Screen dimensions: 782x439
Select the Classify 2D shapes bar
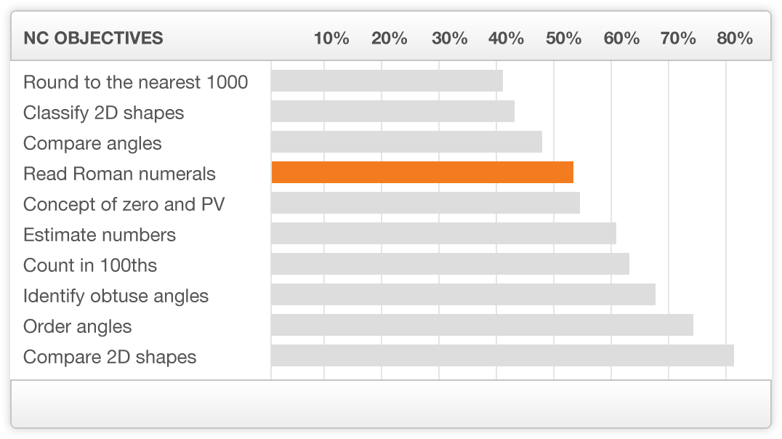[393, 111]
